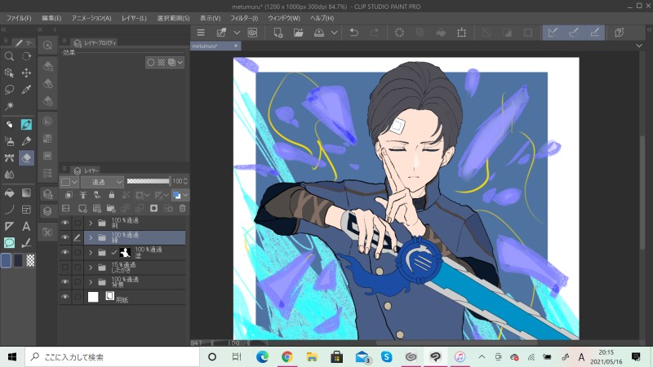The image size is (653, 367).
Task: Select the Zoom magnifier tool
Action: (x=9, y=56)
